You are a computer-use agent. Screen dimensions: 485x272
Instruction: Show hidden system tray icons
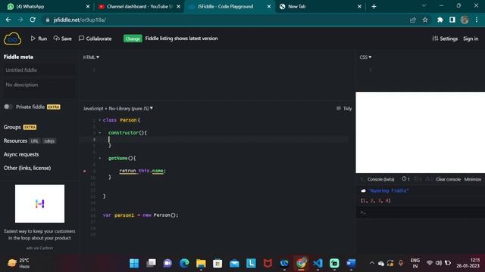pos(372,263)
